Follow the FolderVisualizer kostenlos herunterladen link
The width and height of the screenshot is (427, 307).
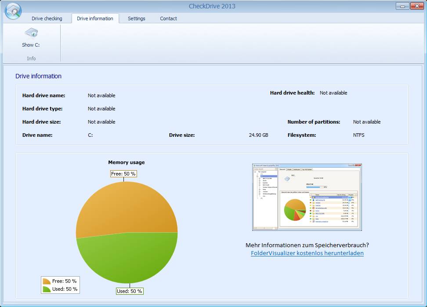pos(307,253)
